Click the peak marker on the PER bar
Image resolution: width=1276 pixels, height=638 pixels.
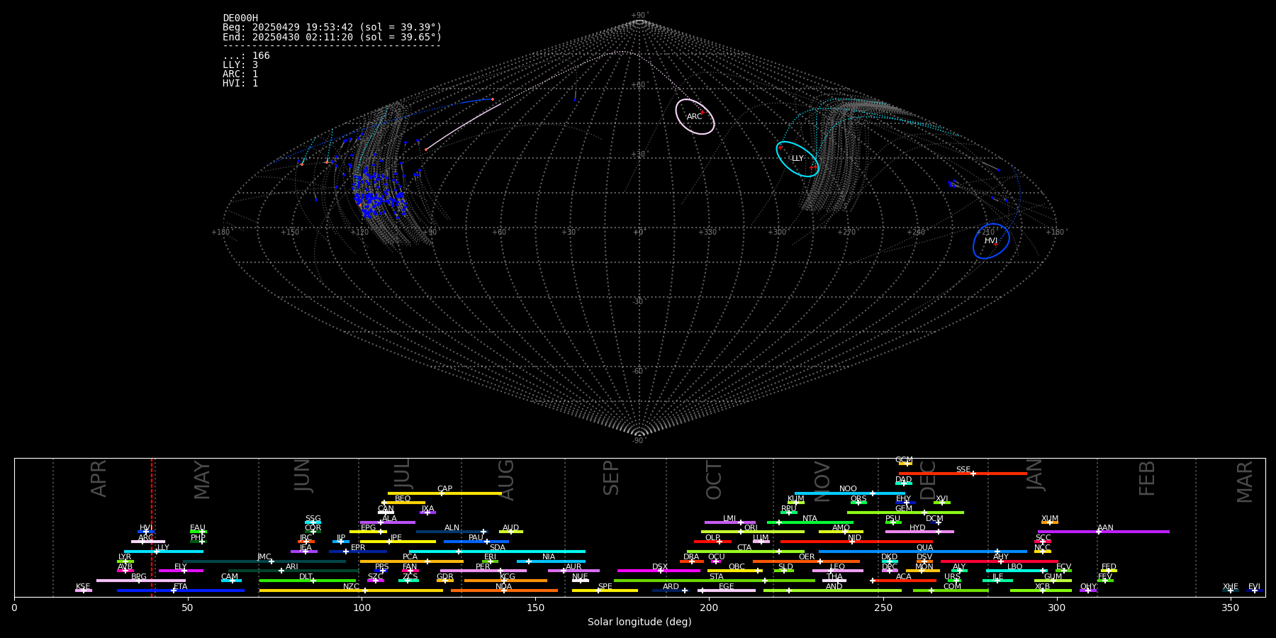click(x=500, y=571)
